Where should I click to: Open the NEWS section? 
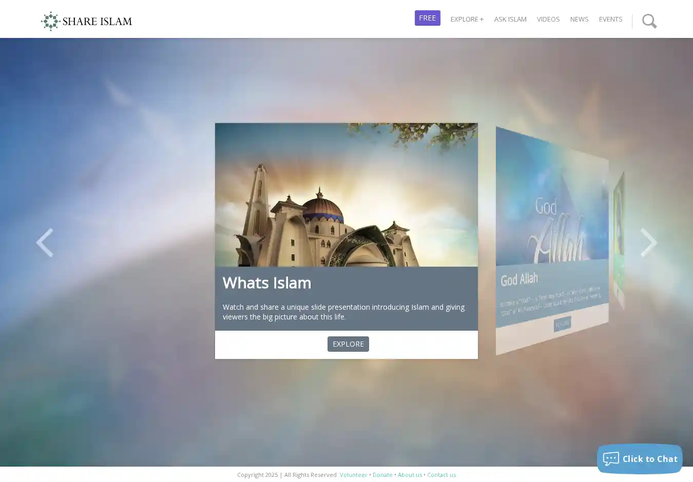579,19
